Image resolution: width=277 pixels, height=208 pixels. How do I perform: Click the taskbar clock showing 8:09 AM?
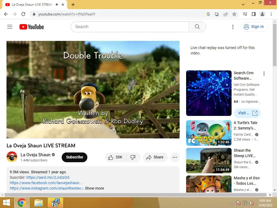[x=265, y=203]
